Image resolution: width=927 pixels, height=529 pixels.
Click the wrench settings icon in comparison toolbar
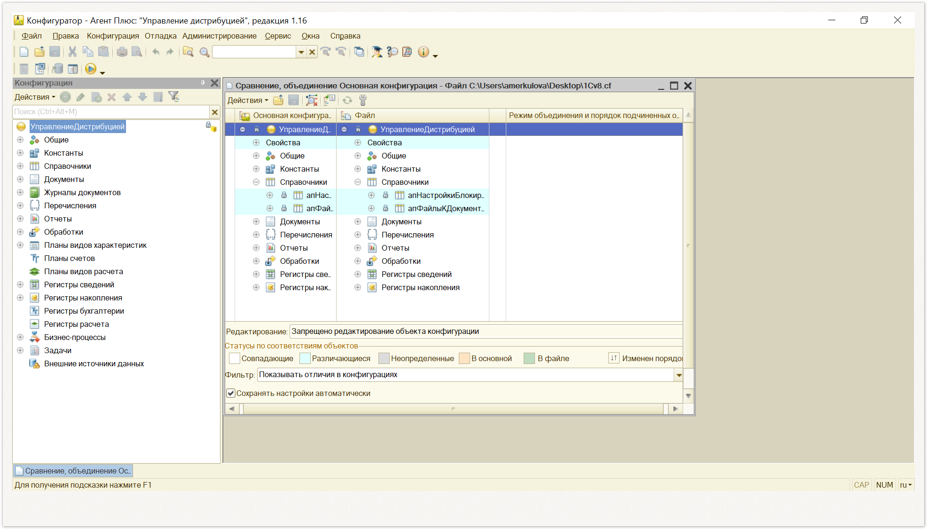363,100
